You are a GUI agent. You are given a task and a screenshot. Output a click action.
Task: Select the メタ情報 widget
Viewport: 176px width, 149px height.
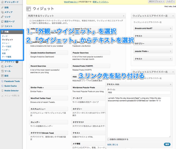pyautogui.click(x=88, y=144)
